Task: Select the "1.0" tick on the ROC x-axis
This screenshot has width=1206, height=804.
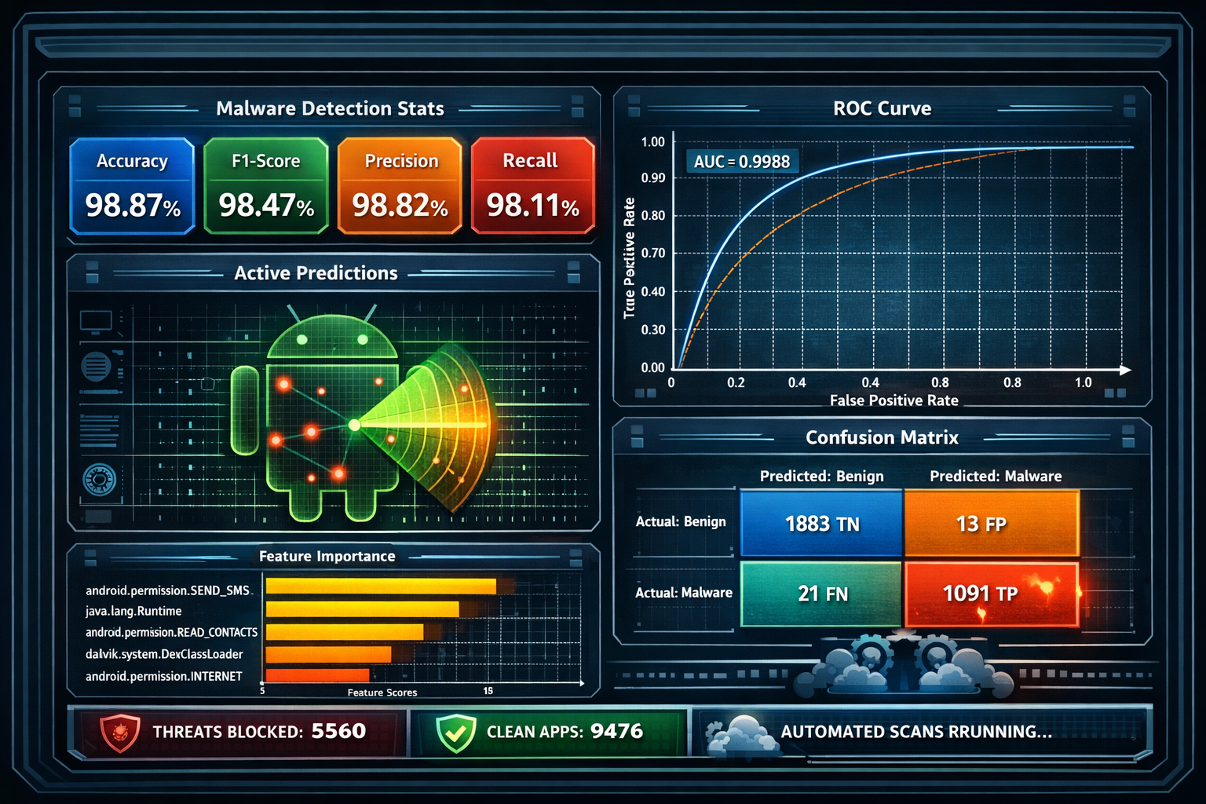Action: click(1084, 382)
